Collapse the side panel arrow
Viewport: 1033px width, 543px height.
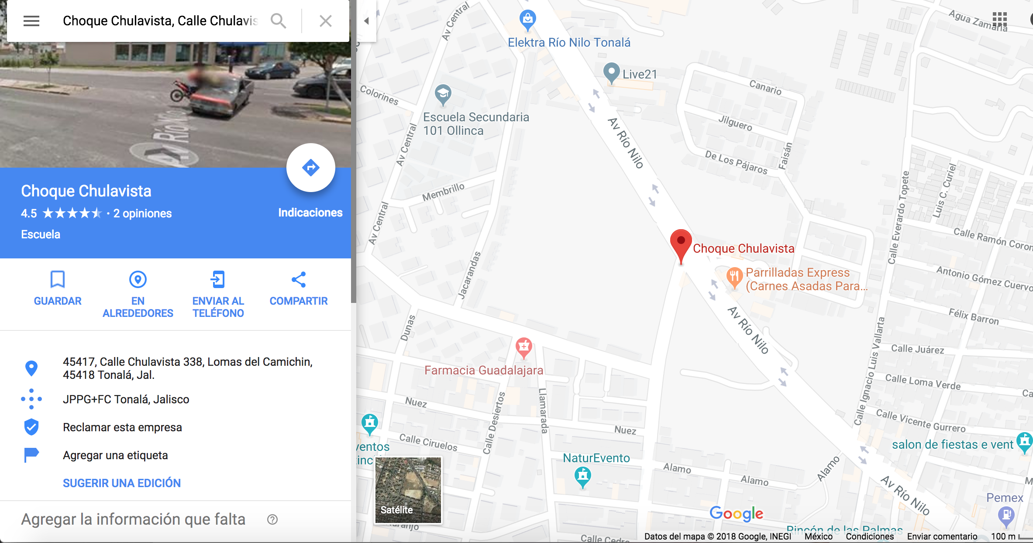coord(367,21)
